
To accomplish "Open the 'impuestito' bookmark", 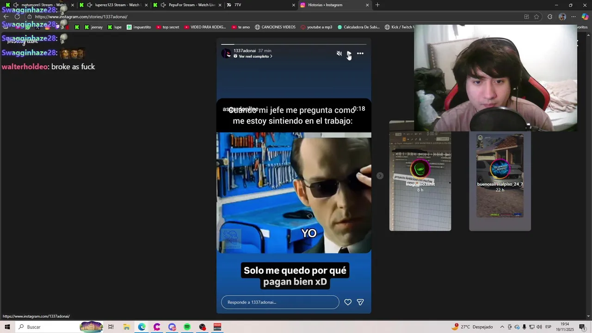I will [139, 27].
